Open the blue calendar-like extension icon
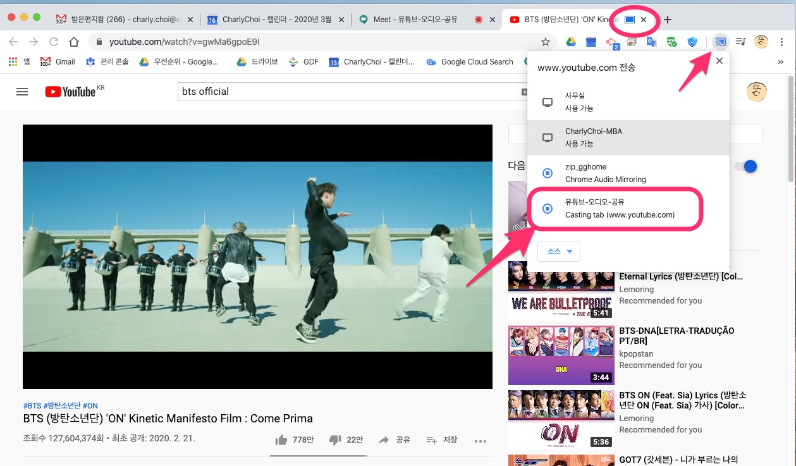This screenshot has width=796, height=466. click(591, 42)
